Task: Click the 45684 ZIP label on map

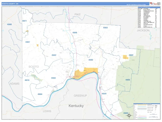Action: click(40, 94)
